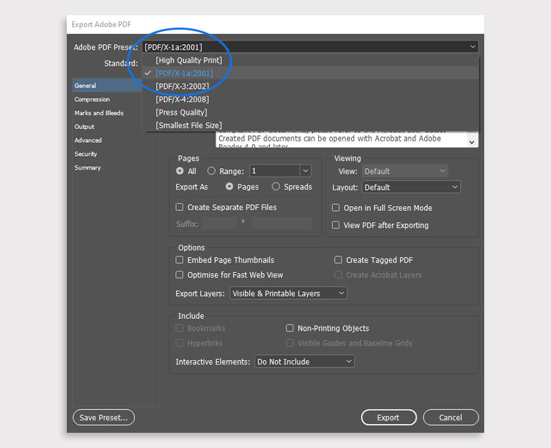The height and width of the screenshot is (448, 551).
Task: Expand the page Range dropdown arrow
Action: tap(306, 171)
